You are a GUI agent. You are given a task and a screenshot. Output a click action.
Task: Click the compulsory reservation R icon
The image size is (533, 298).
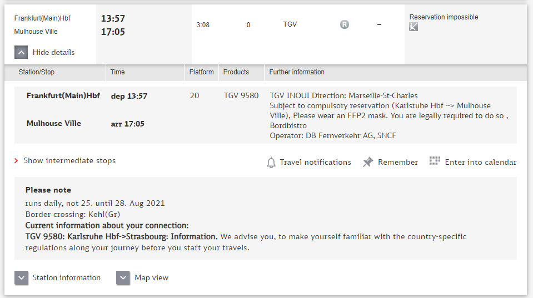pyautogui.click(x=345, y=24)
